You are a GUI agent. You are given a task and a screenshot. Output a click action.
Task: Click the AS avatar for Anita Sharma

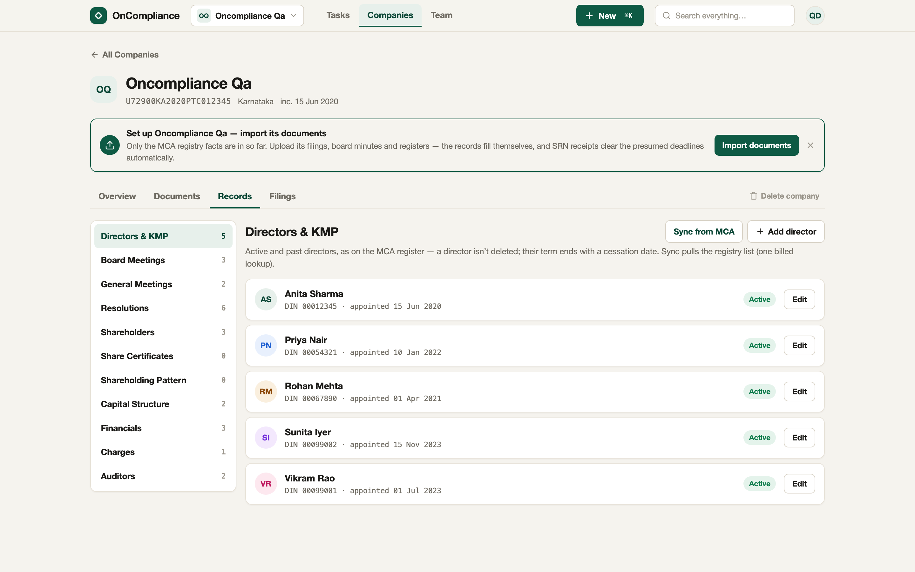click(x=266, y=299)
